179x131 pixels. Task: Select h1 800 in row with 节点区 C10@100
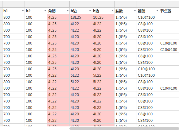[x=14, y=88]
